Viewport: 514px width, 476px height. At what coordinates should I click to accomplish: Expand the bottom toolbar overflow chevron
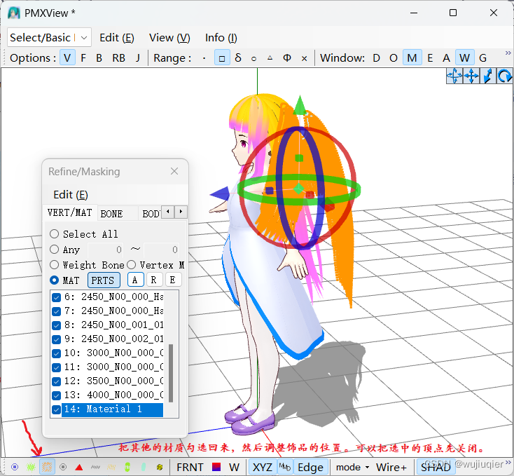click(x=508, y=462)
